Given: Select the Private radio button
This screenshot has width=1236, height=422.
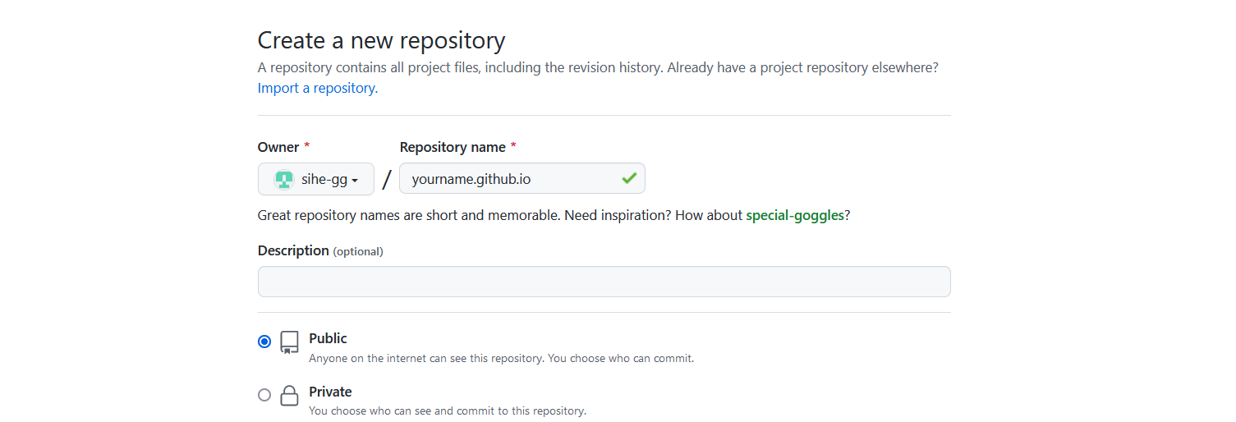Looking at the screenshot, I should [x=264, y=395].
